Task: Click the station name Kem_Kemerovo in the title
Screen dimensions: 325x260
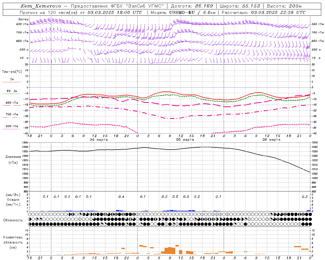Action: point(41,6)
